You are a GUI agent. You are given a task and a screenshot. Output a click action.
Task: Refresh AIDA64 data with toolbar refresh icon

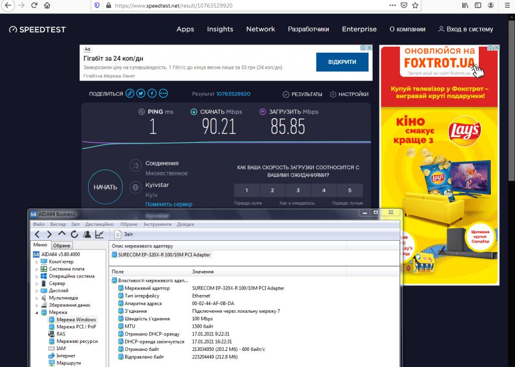pos(74,234)
